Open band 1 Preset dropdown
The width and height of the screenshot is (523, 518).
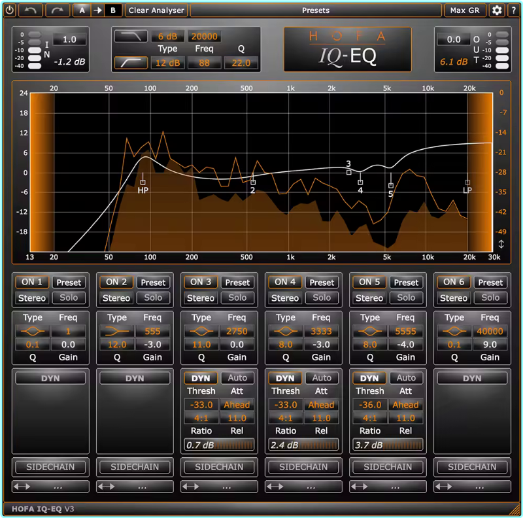tap(69, 283)
